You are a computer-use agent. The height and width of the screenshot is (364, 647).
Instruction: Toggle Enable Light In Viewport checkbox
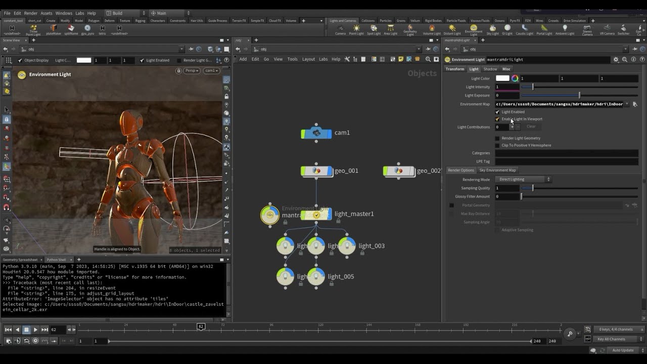pyautogui.click(x=497, y=119)
